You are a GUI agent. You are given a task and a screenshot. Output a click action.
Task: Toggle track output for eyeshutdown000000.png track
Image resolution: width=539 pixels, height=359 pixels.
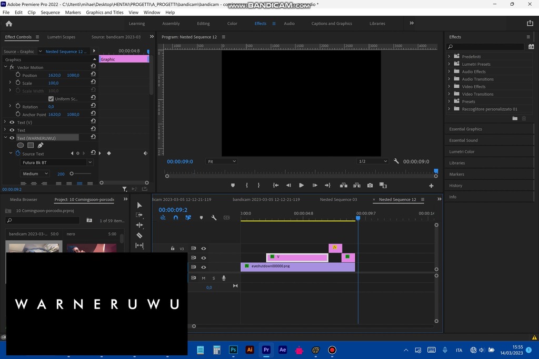click(204, 267)
